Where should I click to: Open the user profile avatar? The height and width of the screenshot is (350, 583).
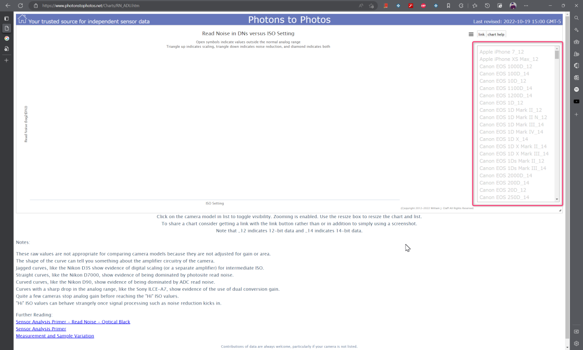pos(513,6)
